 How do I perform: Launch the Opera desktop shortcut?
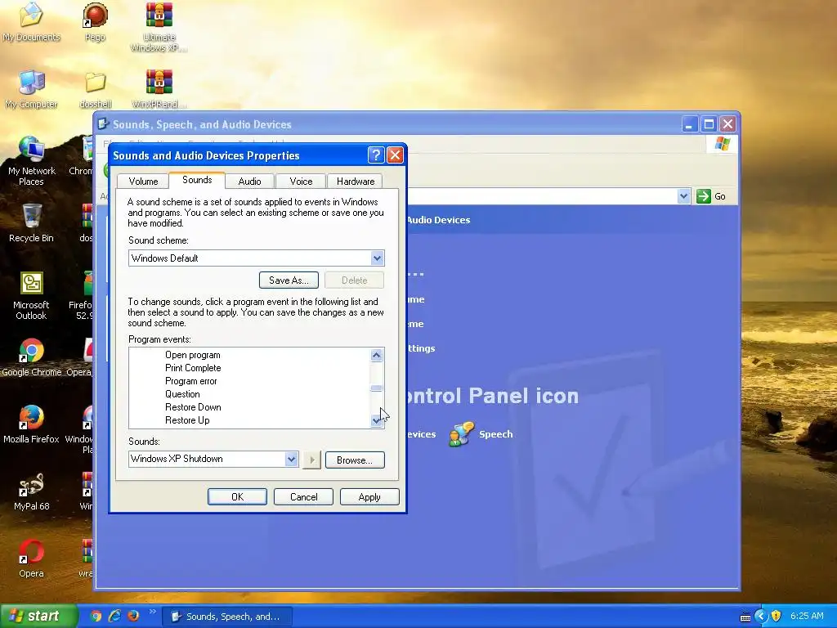tap(31, 558)
